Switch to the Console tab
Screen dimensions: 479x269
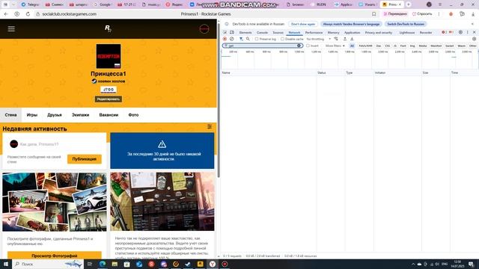tap(262, 32)
